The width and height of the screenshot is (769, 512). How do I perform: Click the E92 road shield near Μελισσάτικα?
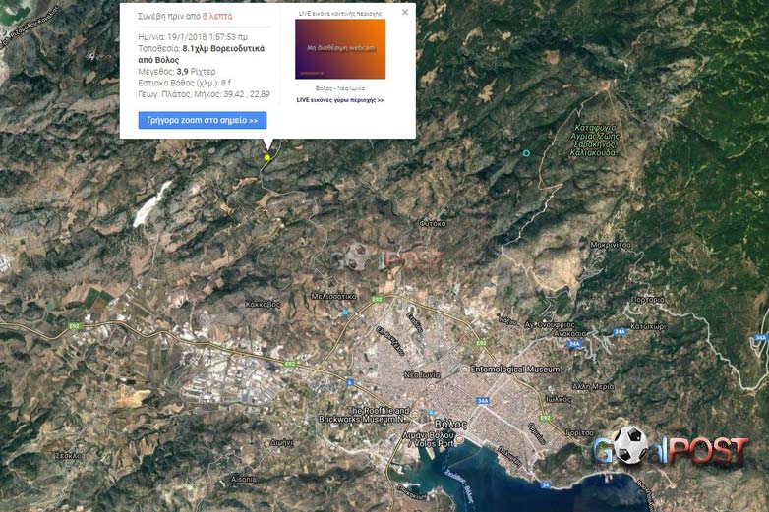pos(377,299)
